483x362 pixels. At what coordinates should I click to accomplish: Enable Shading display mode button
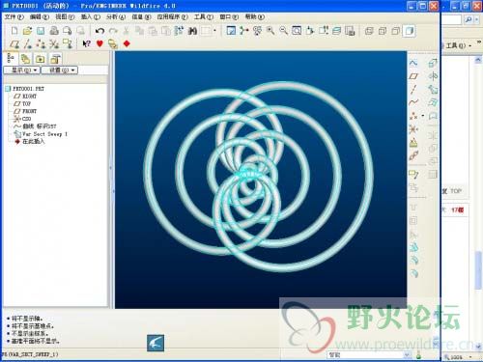[409, 31]
